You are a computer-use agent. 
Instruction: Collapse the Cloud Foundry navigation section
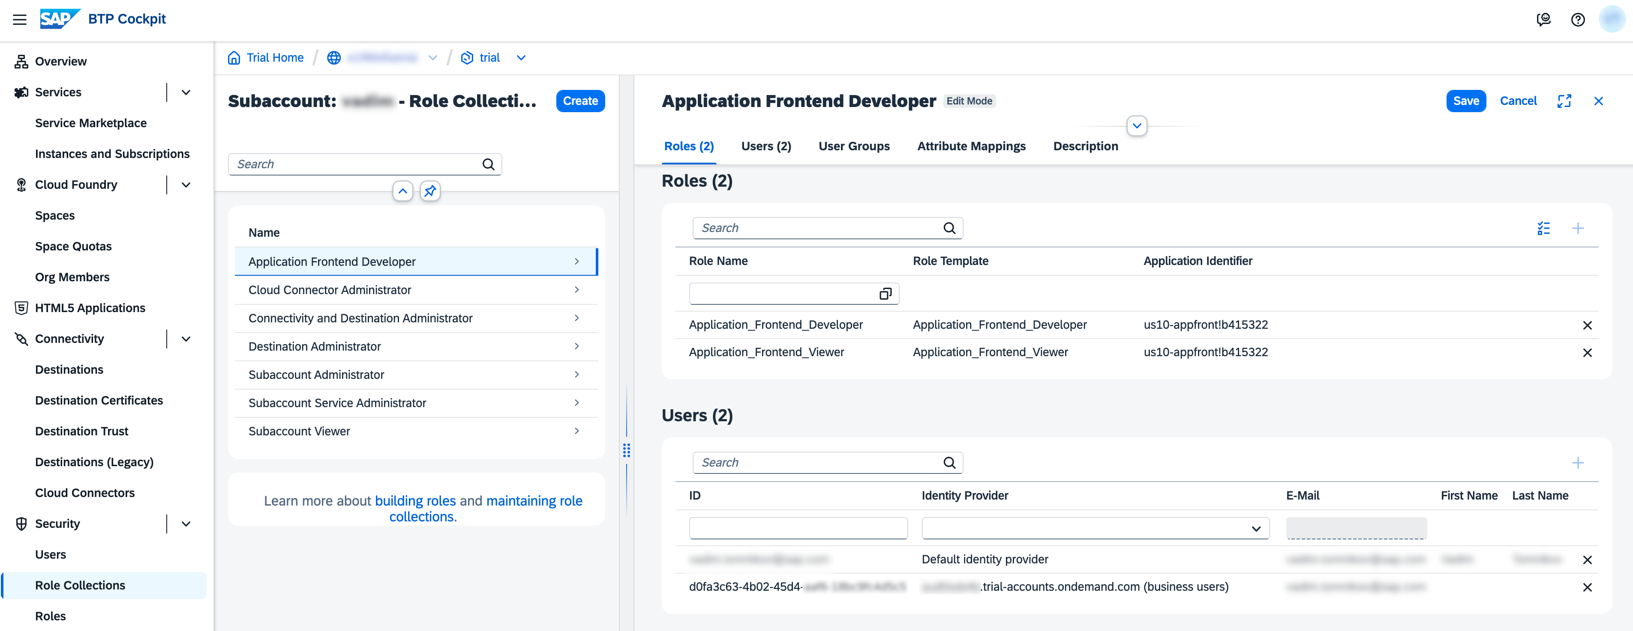(186, 185)
